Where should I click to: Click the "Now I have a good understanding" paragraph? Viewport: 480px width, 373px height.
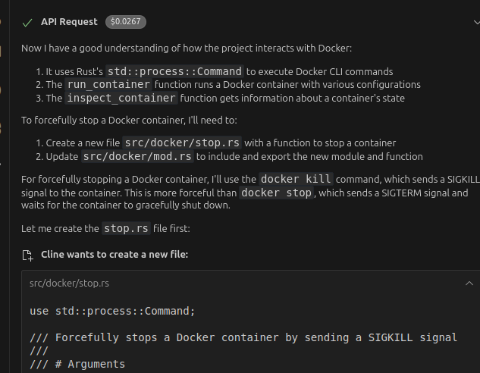(x=187, y=49)
